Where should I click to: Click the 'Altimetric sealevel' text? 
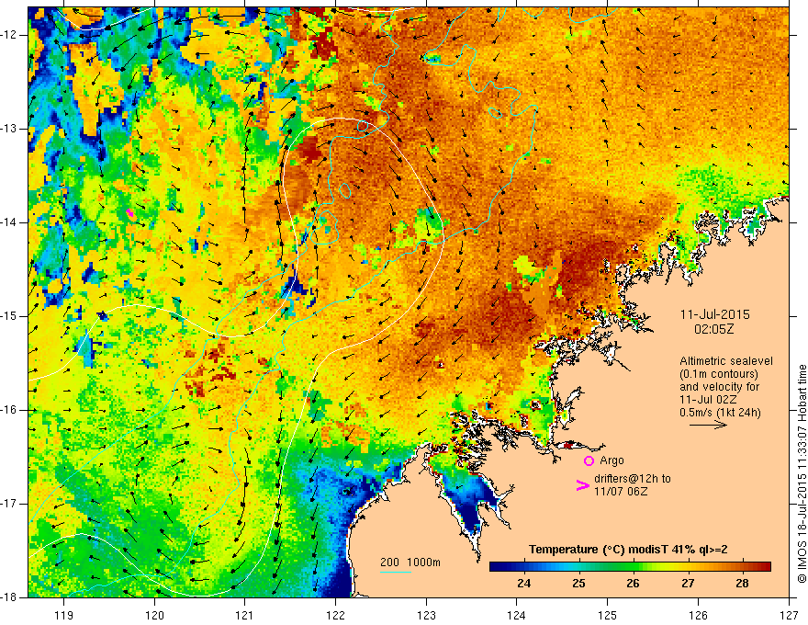tap(726, 361)
